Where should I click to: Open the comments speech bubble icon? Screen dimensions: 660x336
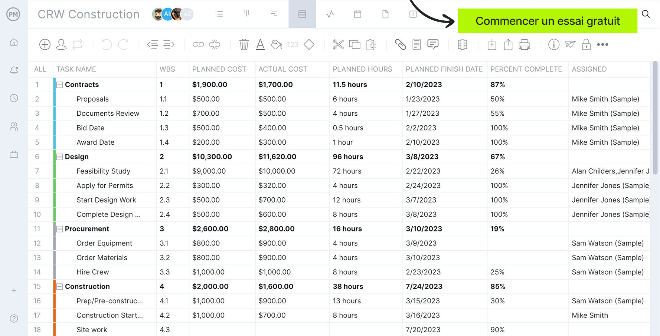(x=433, y=45)
